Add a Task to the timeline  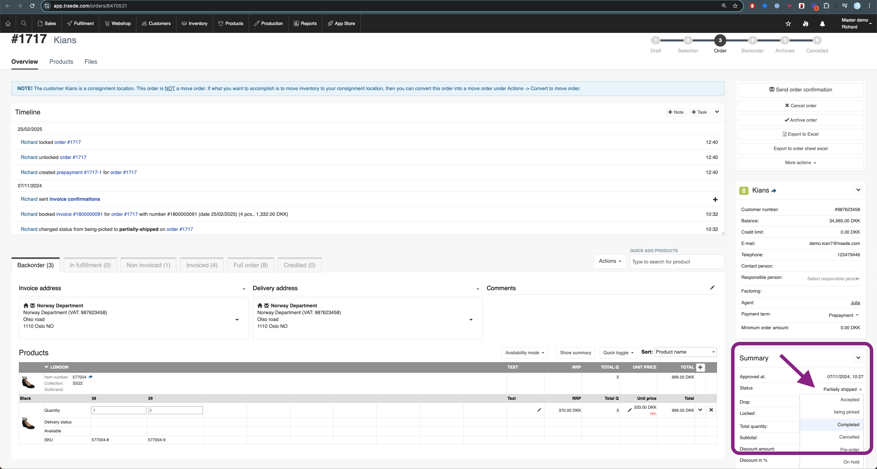coord(699,112)
